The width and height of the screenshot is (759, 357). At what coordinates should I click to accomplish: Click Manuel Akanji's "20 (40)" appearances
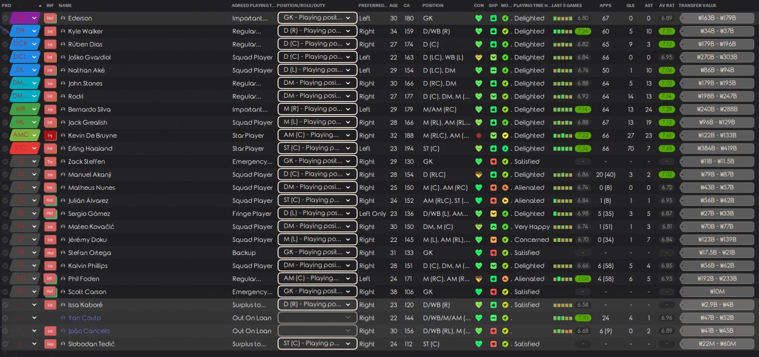point(605,175)
